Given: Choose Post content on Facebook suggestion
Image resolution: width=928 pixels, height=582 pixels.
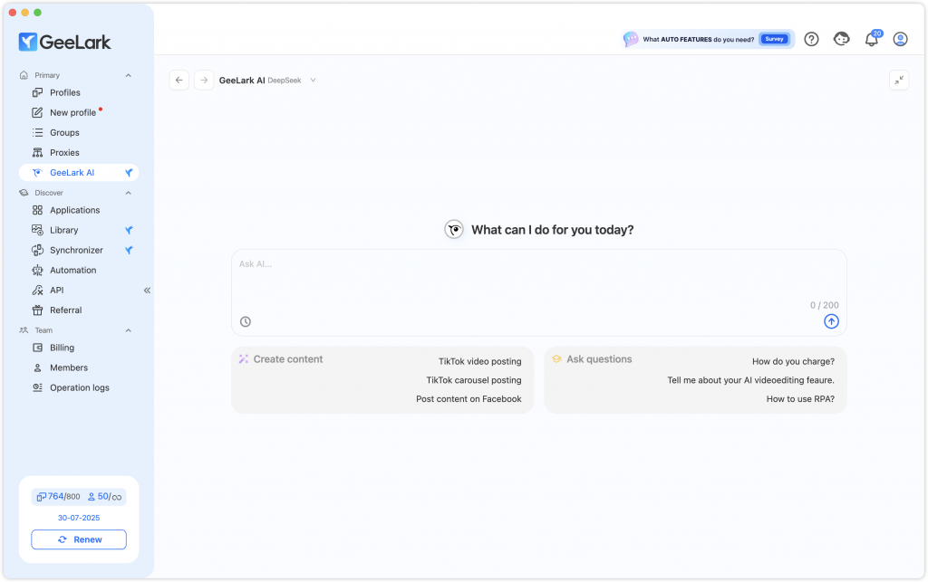Looking at the screenshot, I should tap(469, 399).
